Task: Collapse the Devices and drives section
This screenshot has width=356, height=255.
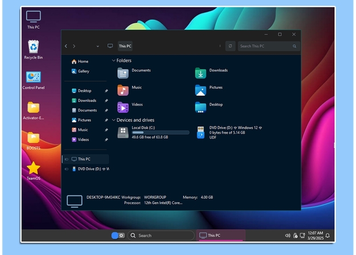Action: (x=113, y=120)
